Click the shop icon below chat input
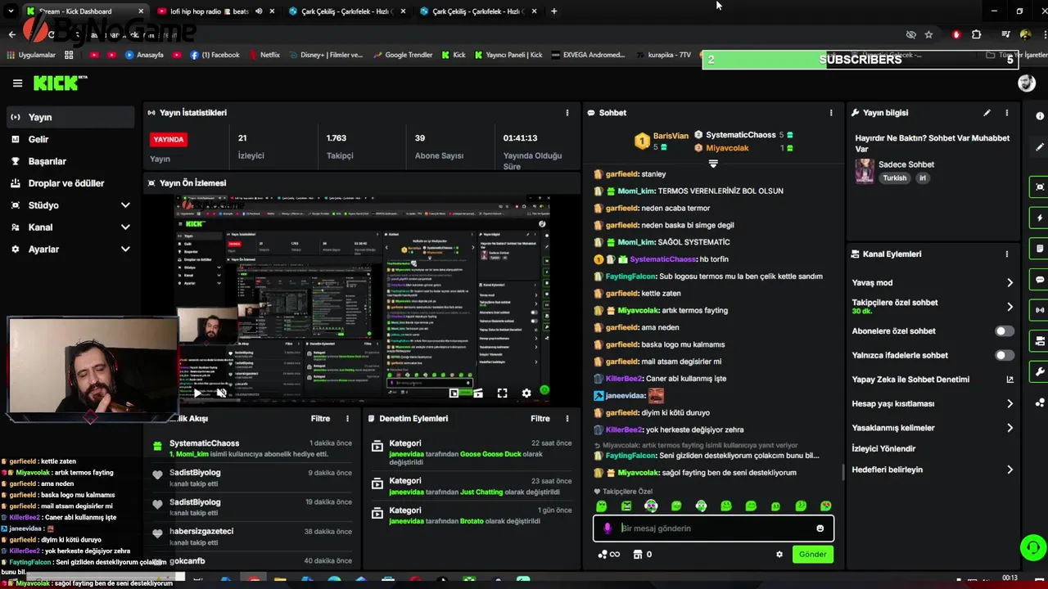Image resolution: width=1048 pixels, height=589 pixels. tap(636, 555)
